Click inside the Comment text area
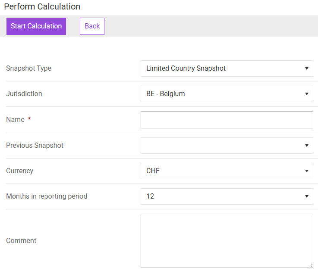Screen dimensions: 318x274 coord(227,240)
